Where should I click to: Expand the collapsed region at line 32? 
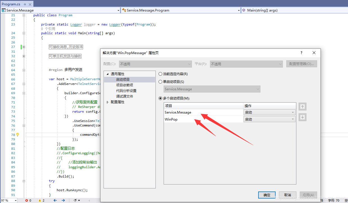24,56
